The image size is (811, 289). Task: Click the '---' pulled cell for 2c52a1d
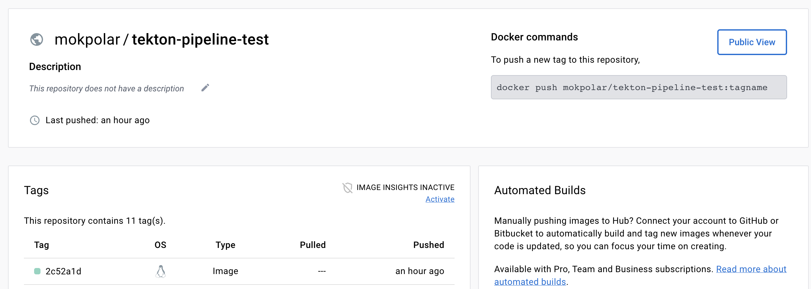pos(322,271)
